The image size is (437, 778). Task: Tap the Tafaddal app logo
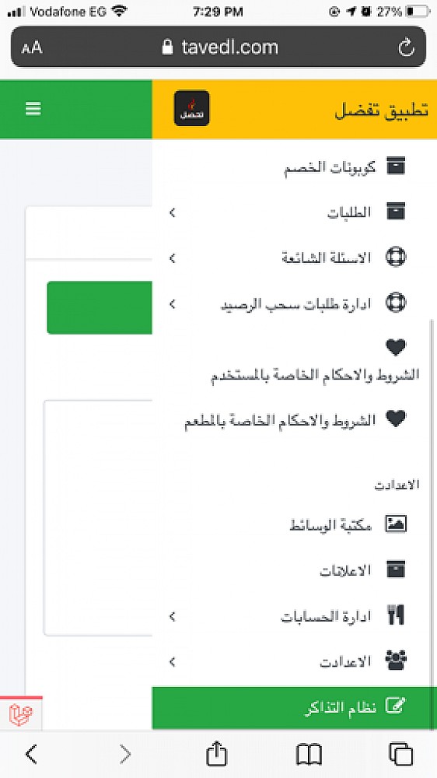pos(191,108)
